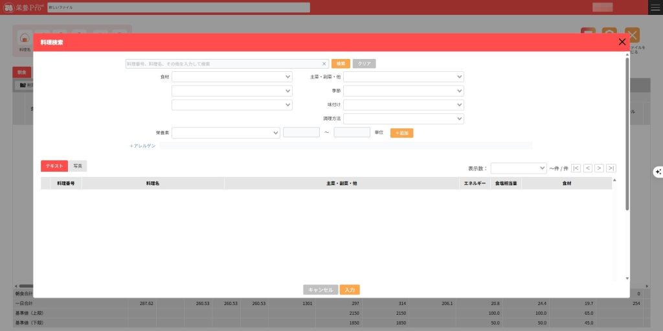Jump to the first results page
This screenshot has width=663, height=331.
[x=576, y=168]
